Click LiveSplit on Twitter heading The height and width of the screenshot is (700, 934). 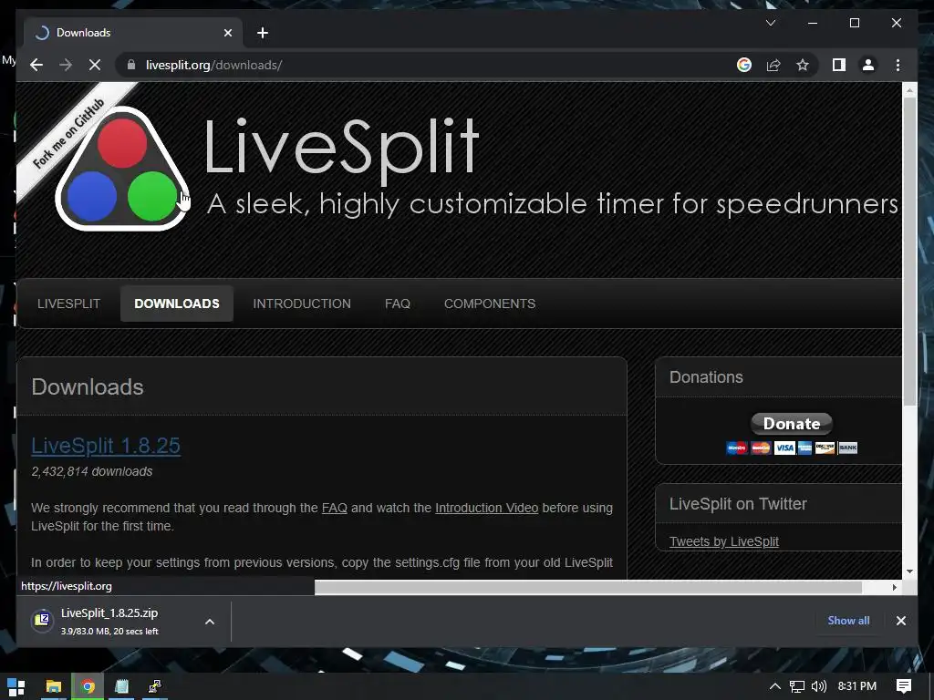pyautogui.click(x=738, y=503)
